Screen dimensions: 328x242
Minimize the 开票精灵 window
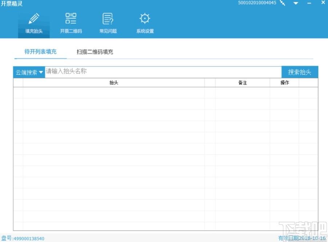[309, 3]
